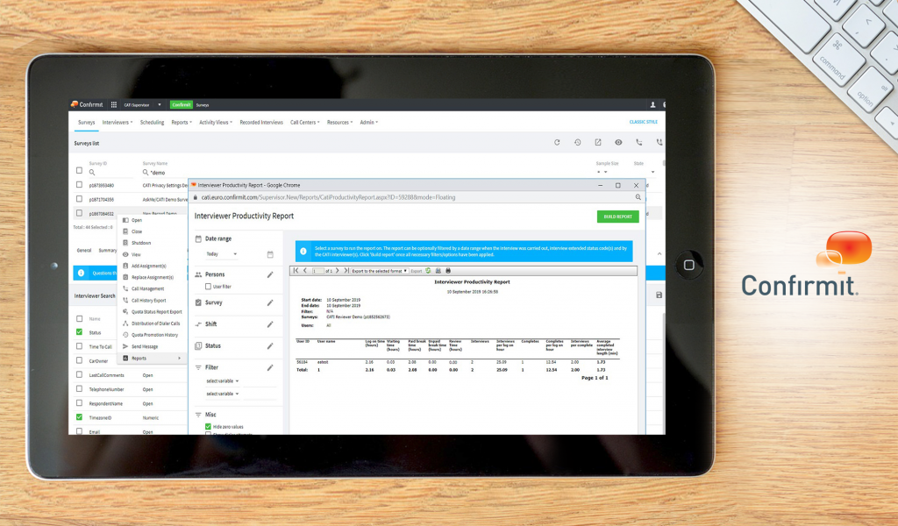Edit Persons section with pencil icon

point(270,274)
